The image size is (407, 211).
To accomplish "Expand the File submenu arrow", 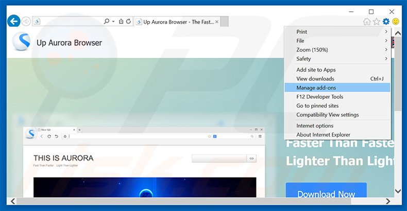I will tap(386, 41).
